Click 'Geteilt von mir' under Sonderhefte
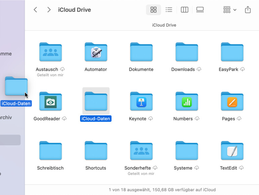The height and width of the screenshot is (195, 259). [141, 174]
